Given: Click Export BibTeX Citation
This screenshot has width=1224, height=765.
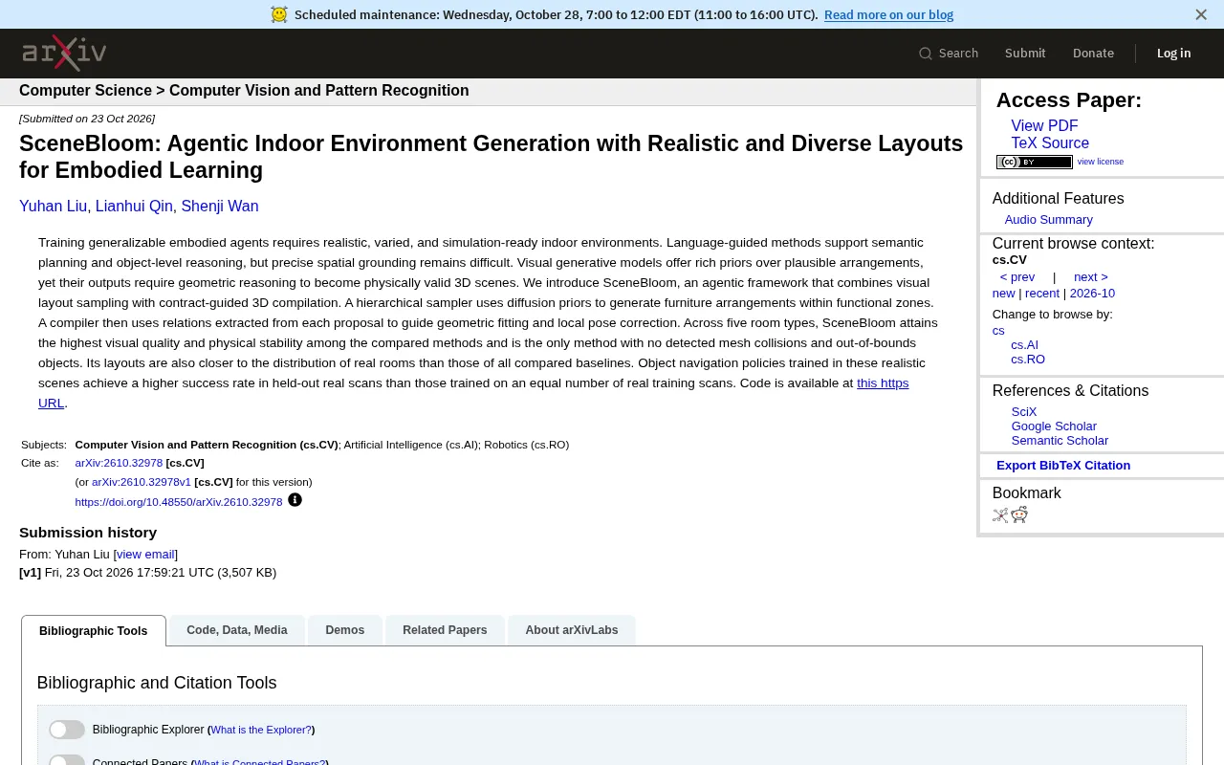Looking at the screenshot, I should pyautogui.click(x=1063, y=466).
